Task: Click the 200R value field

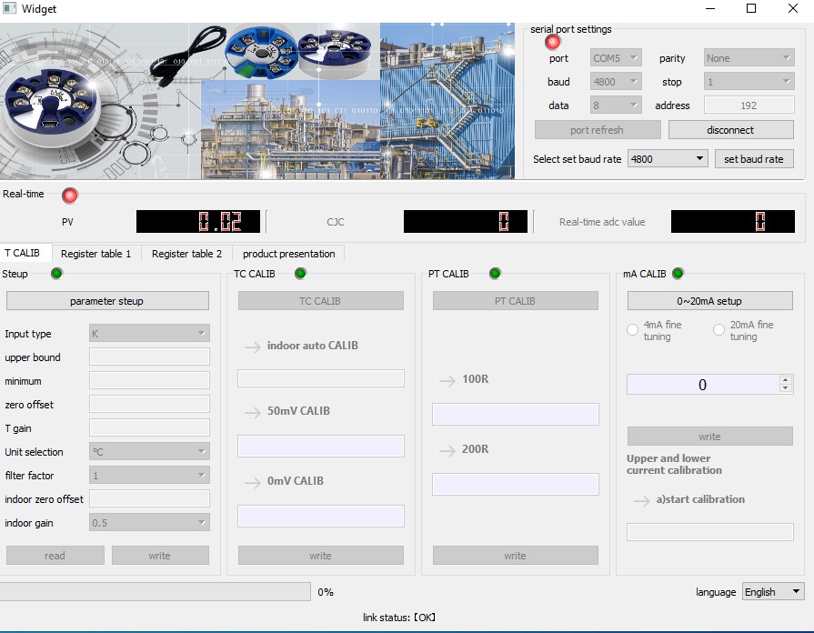Action: coord(516,484)
